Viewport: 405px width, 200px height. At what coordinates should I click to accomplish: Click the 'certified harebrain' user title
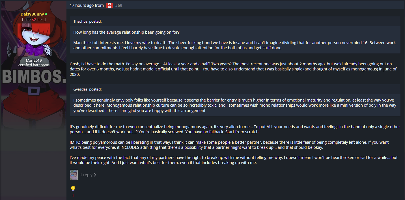34,65
